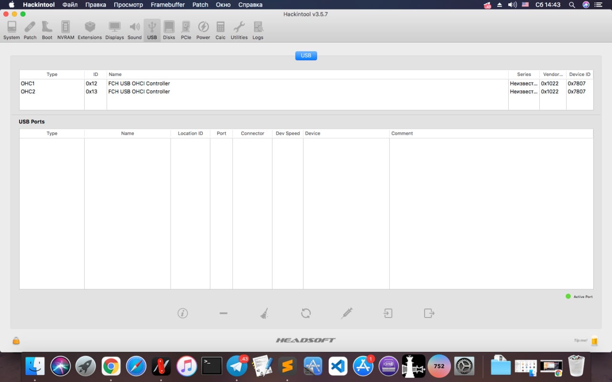Sort USB ports by the Dev Speed header

[x=288, y=133]
